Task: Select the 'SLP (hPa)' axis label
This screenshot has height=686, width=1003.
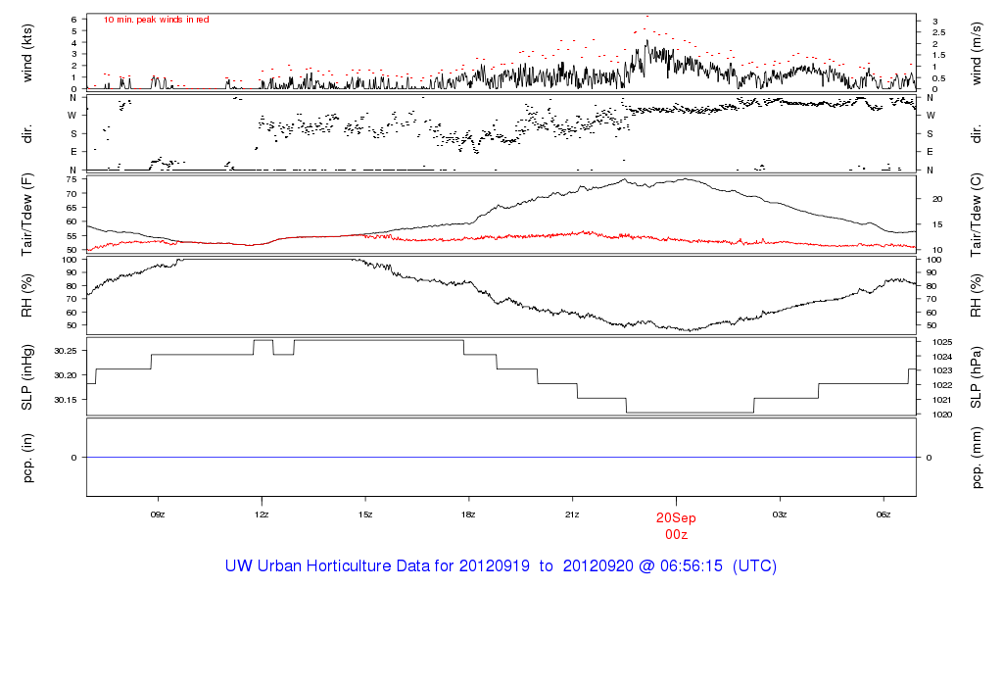Action: tap(976, 377)
